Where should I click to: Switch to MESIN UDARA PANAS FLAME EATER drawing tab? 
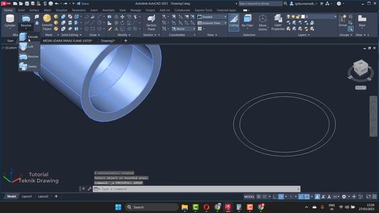pos(68,41)
